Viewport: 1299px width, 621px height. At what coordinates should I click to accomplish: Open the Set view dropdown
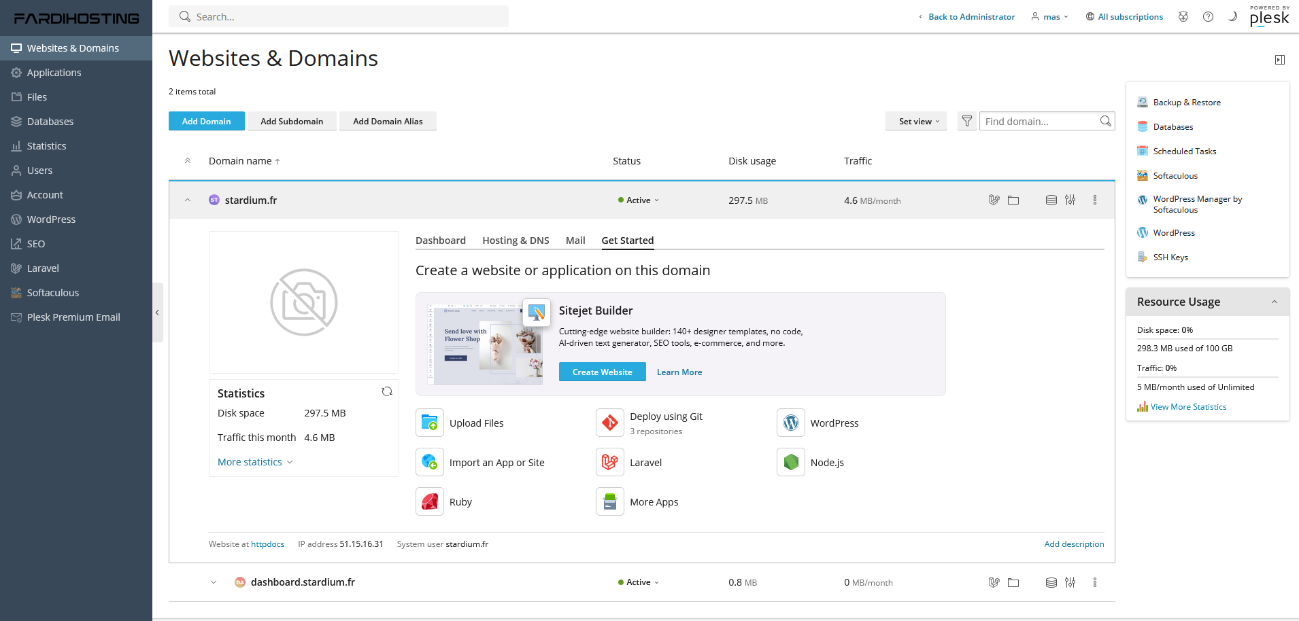coord(916,121)
